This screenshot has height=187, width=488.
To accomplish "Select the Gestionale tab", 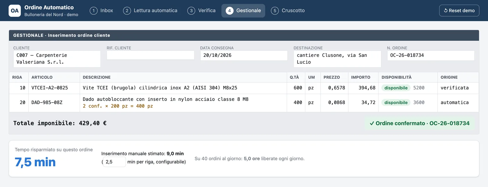I will (243, 11).
